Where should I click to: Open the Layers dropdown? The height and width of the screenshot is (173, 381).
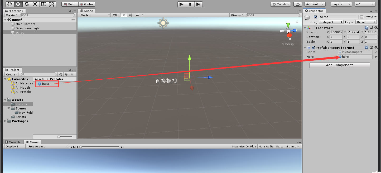click(341, 4)
